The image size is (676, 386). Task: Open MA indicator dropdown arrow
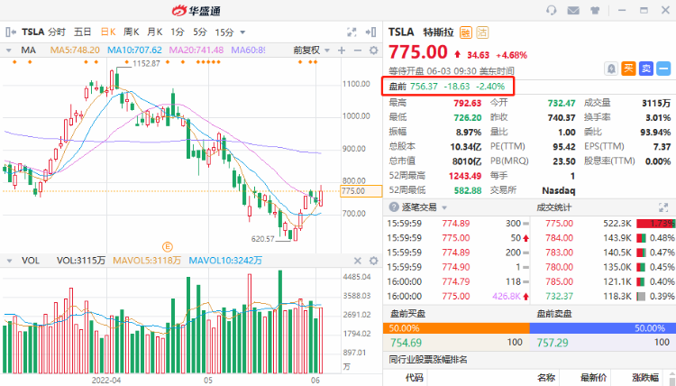[9, 51]
